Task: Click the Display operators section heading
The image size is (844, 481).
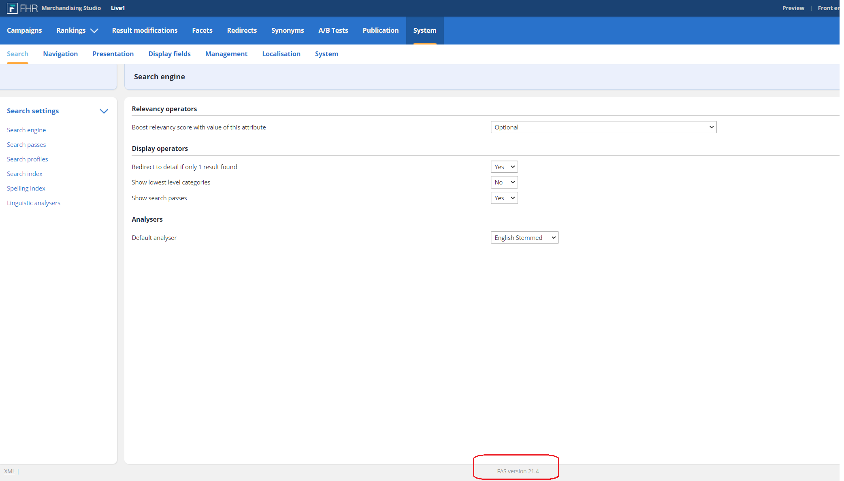Action: click(x=160, y=148)
